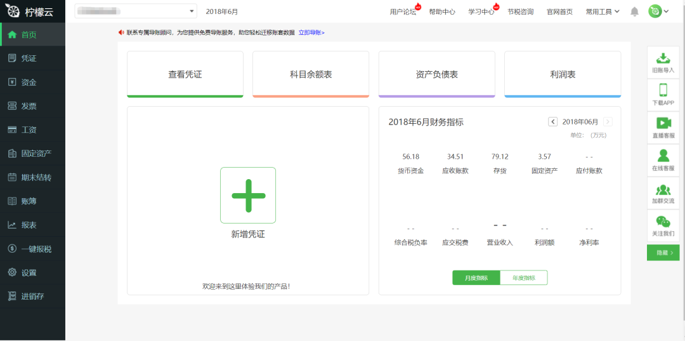Click the 下载APP phone icon

(x=663, y=90)
